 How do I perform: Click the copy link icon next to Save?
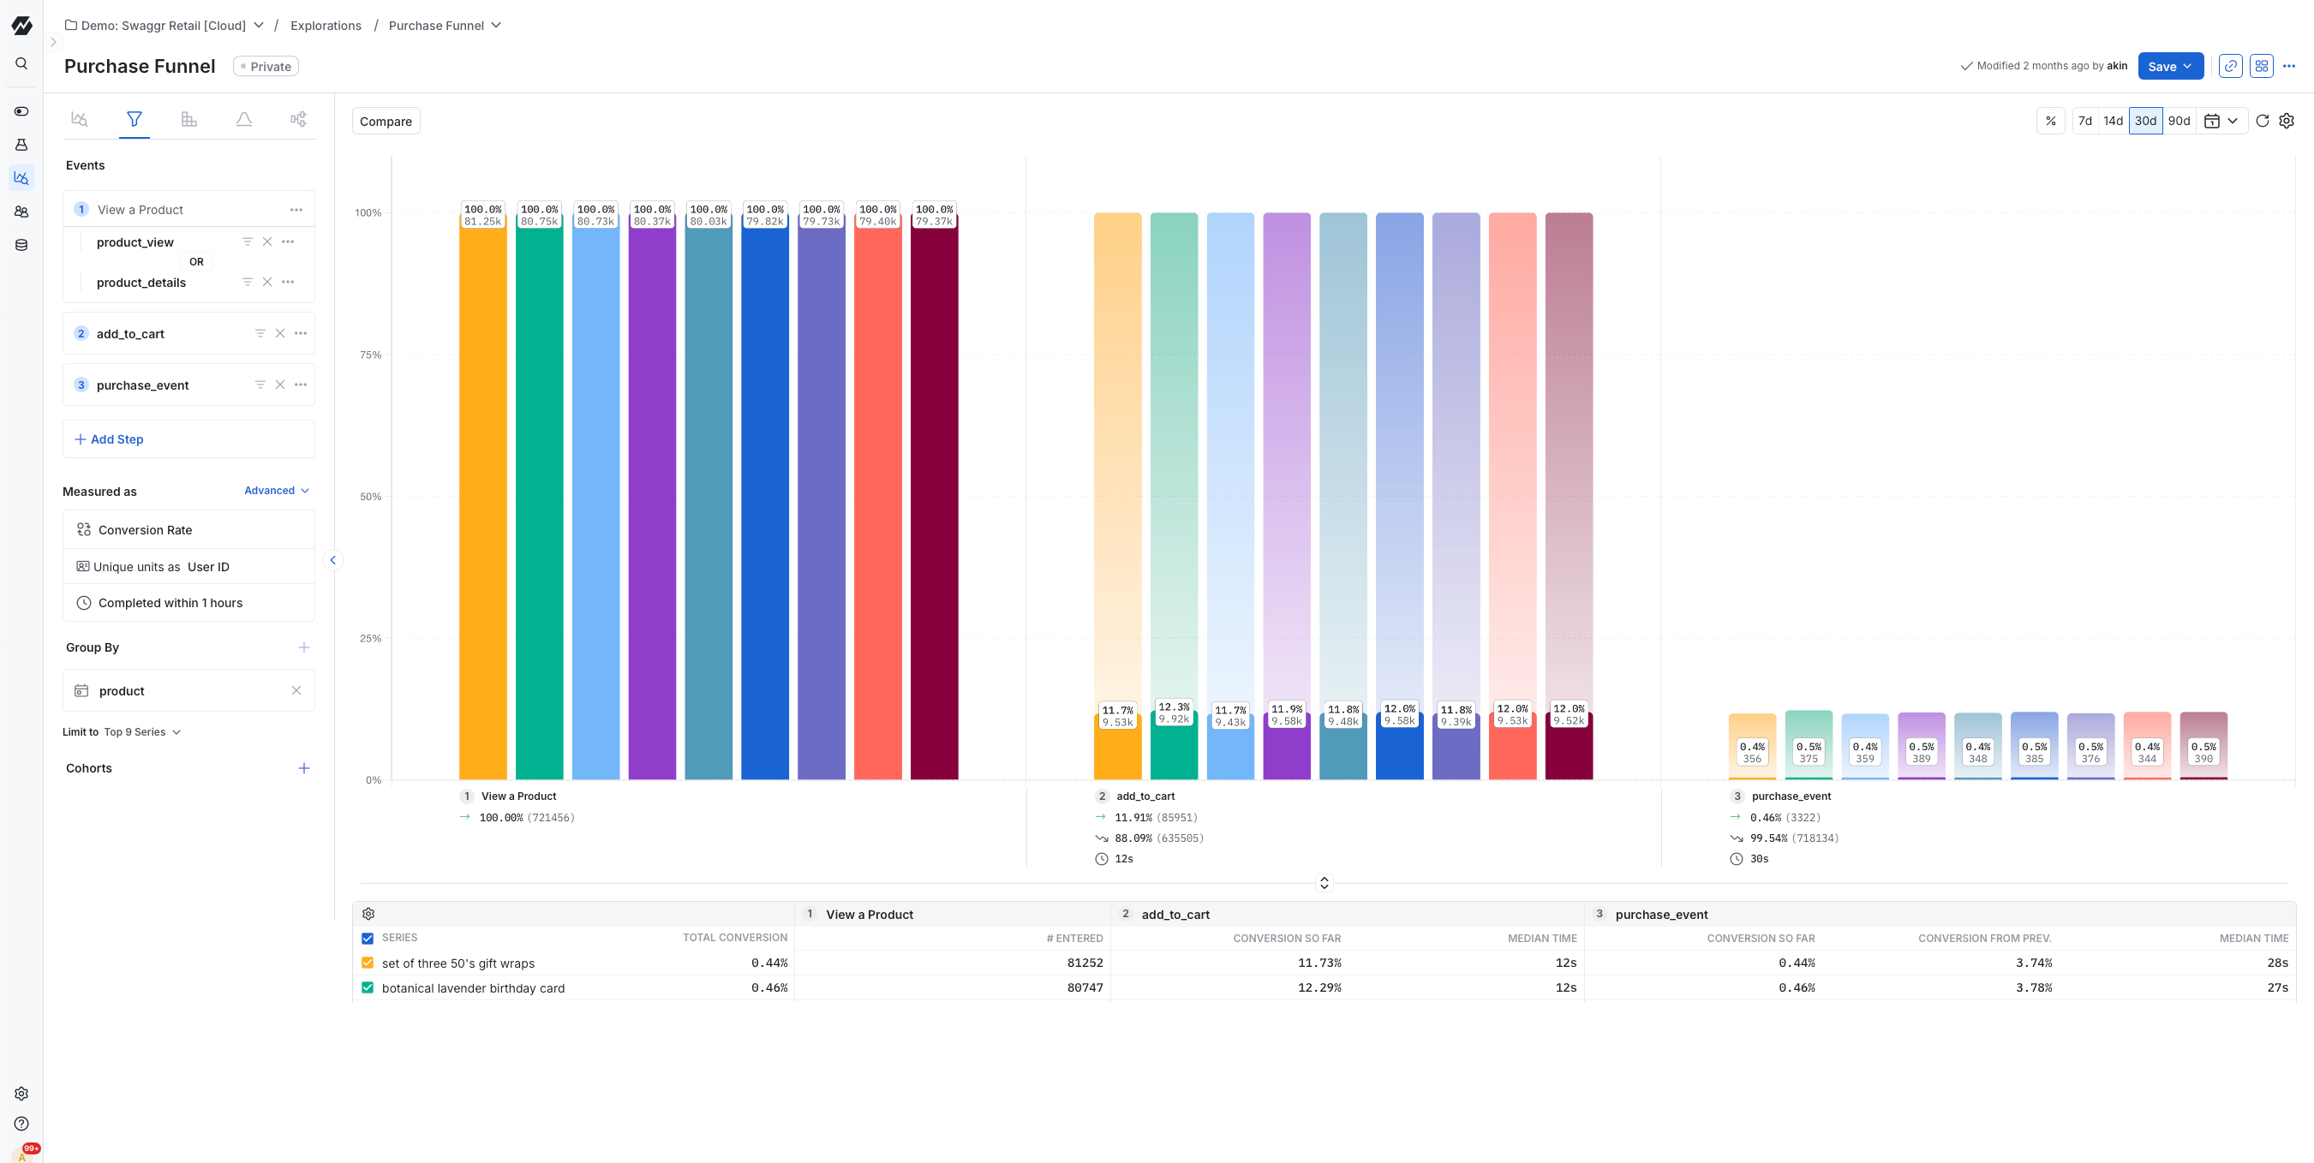pyautogui.click(x=2229, y=66)
